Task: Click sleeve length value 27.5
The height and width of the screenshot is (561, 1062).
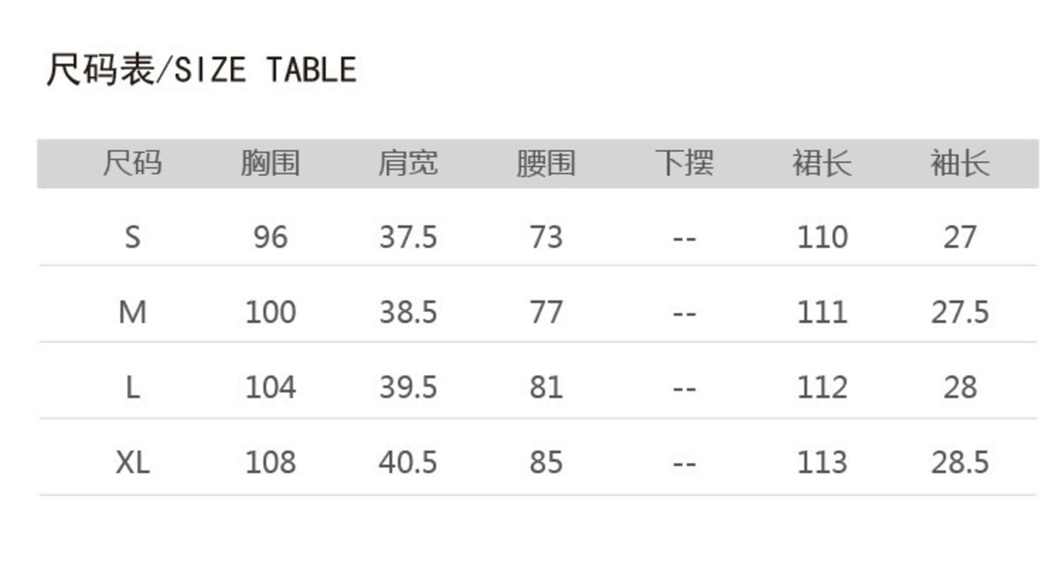Action: tap(959, 313)
